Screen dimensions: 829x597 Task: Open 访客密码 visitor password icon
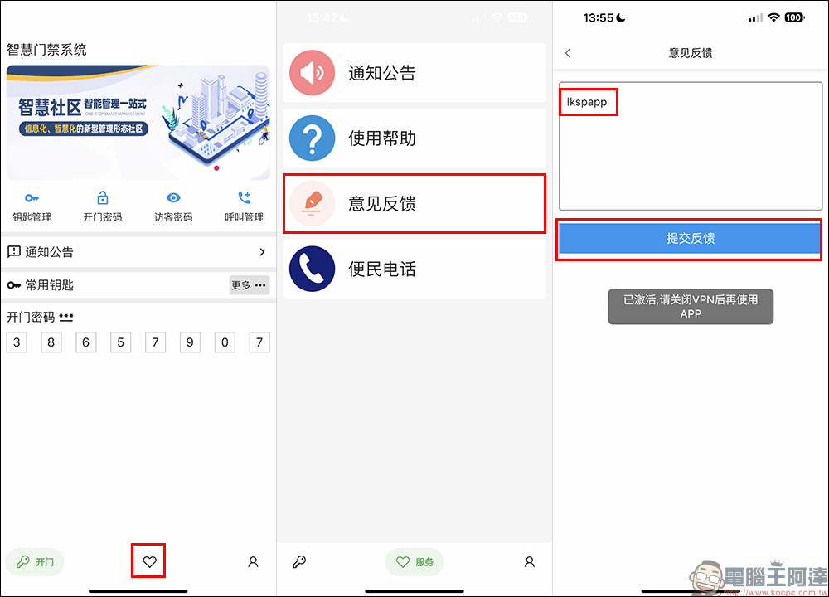point(173,198)
